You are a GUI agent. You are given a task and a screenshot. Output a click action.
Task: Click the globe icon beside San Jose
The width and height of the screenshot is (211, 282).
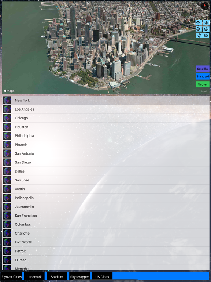click(x=7, y=180)
